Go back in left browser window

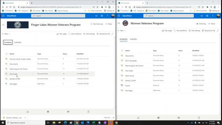pyautogui.click(x=3, y=7)
